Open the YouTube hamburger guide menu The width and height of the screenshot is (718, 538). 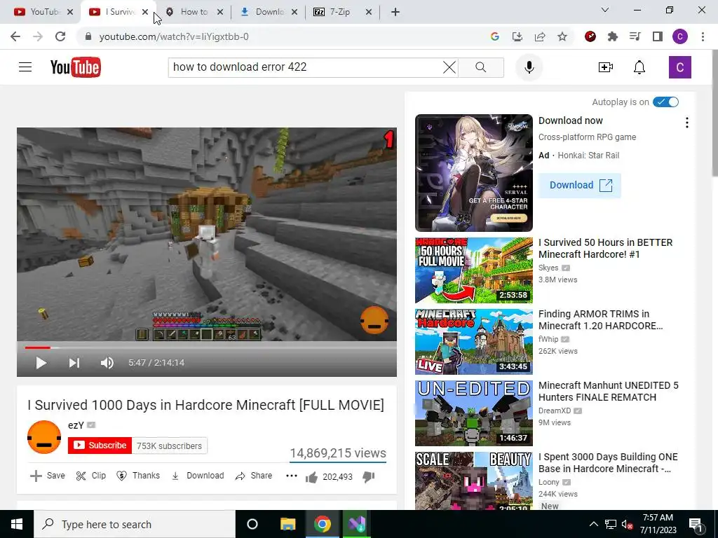coord(25,67)
